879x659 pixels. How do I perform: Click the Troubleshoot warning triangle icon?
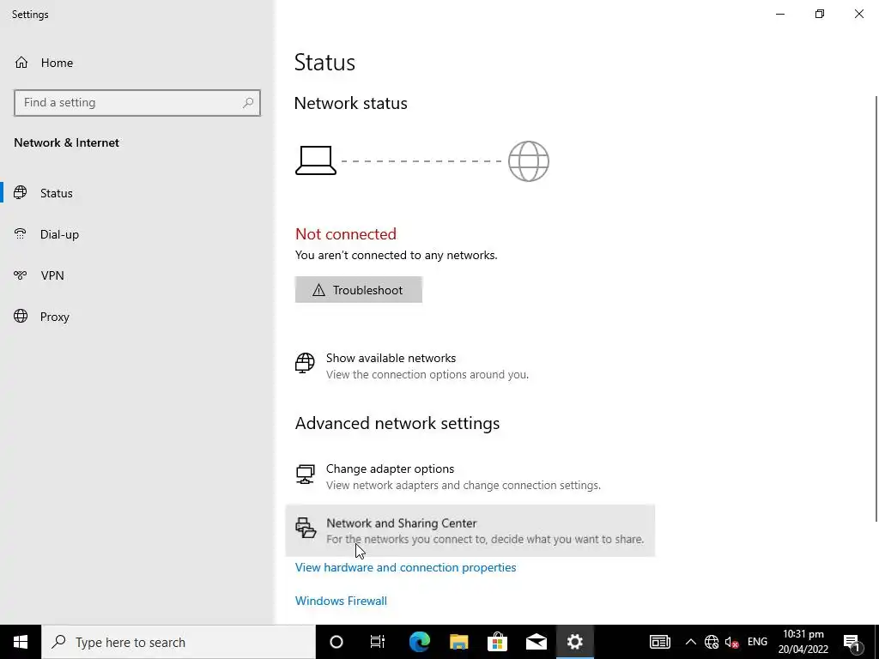pos(318,290)
